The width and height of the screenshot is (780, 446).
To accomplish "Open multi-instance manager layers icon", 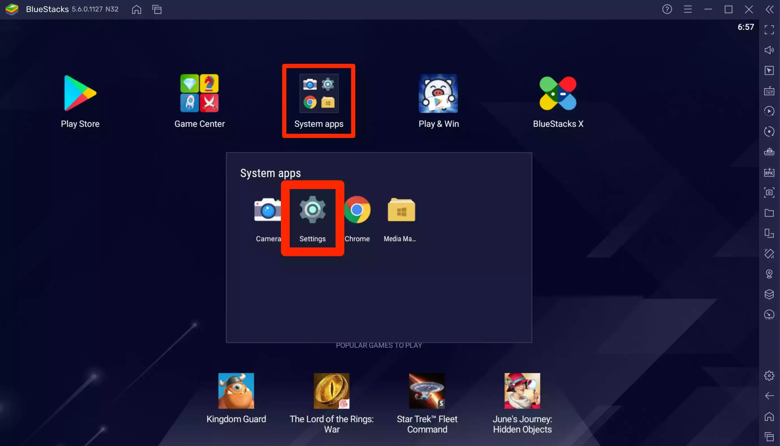I will click(x=769, y=294).
